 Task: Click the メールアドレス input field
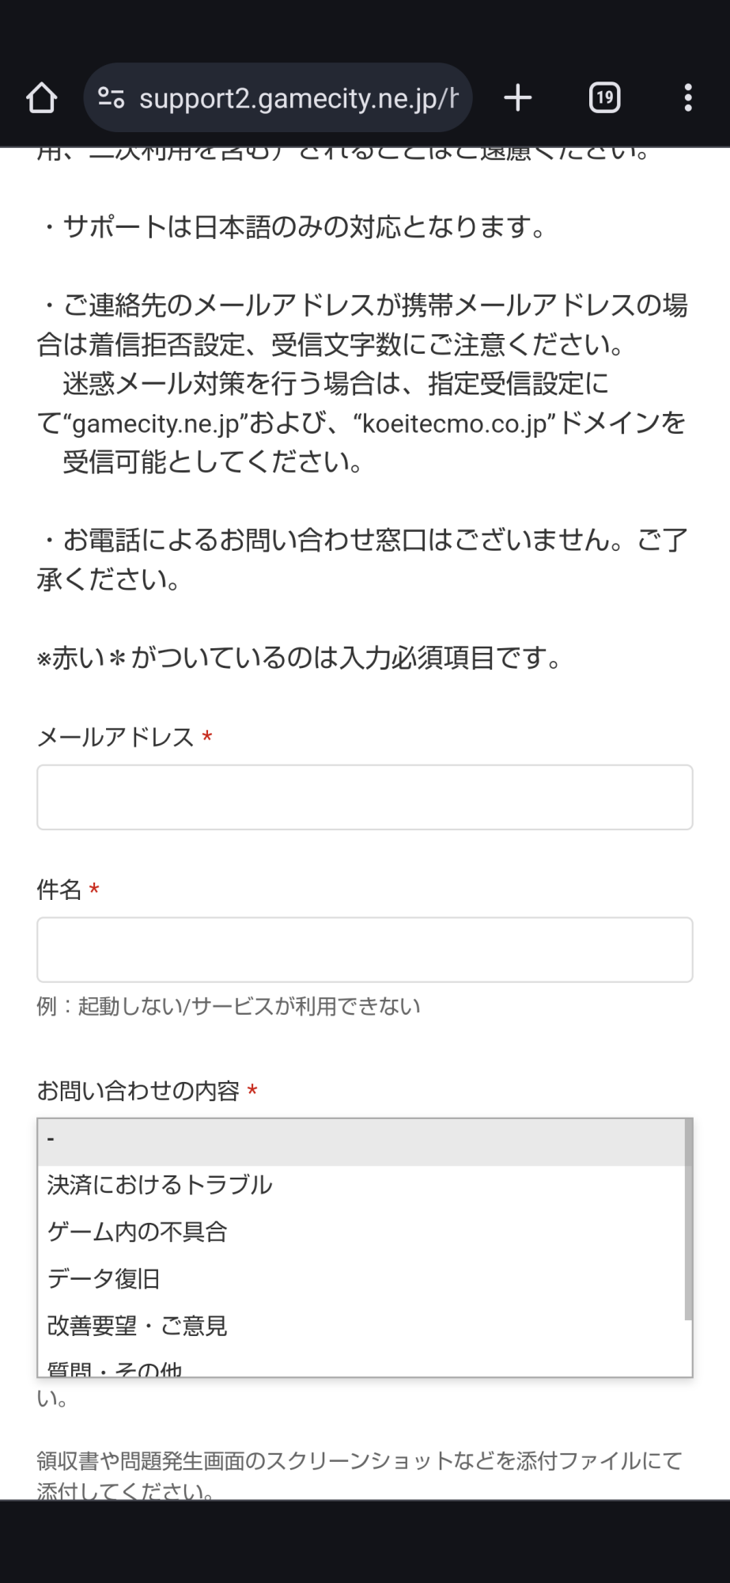pyautogui.click(x=365, y=797)
